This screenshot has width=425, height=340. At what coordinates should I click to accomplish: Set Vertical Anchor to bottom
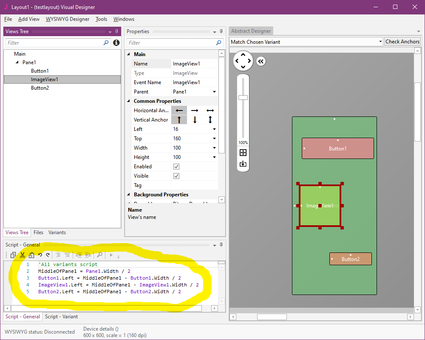pos(195,119)
